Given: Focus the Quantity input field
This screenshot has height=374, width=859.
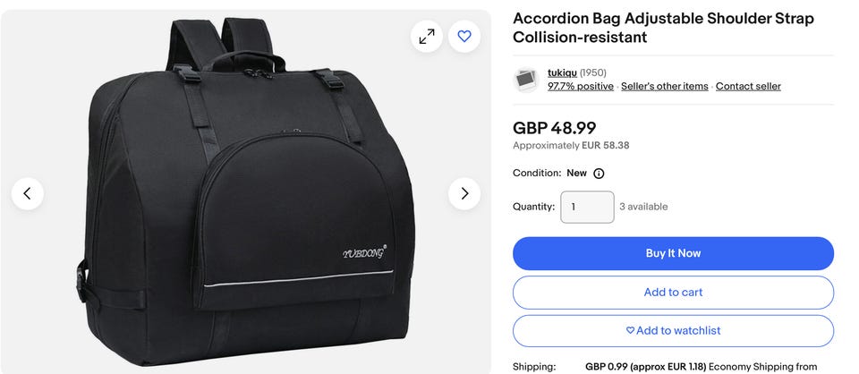Looking at the screenshot, I should [587, 207].
